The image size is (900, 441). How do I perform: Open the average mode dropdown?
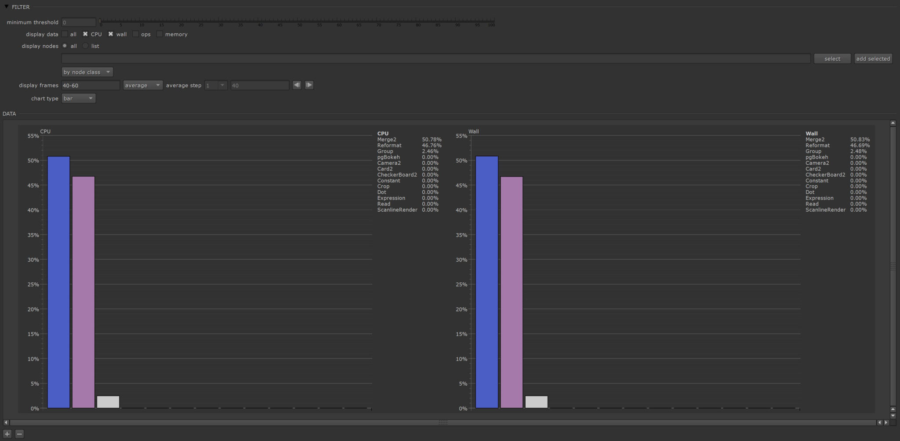click(x=142, y=85)
